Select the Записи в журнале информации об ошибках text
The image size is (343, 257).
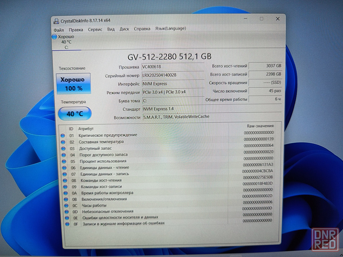123,223
